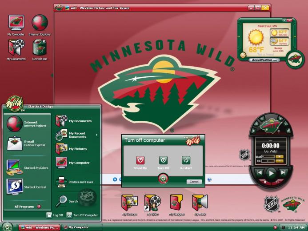Click the RSS icon in weather widget
This screenshot has width=308, height=231.
(x=243, y=55)
